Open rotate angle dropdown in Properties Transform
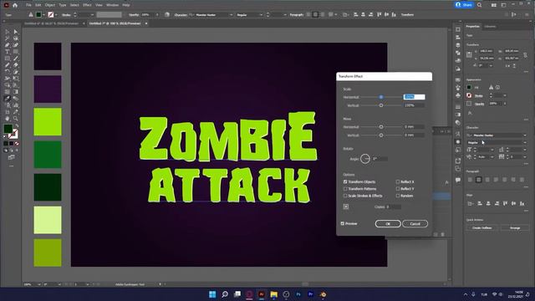This screenshot has width=535, height=301. pos(491,65)
